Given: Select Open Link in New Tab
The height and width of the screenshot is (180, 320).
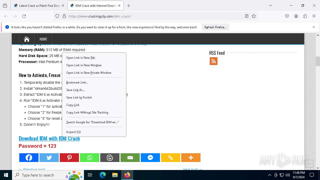Looking at the screenshot, I should pyautogui.click(x=94, y=58).
